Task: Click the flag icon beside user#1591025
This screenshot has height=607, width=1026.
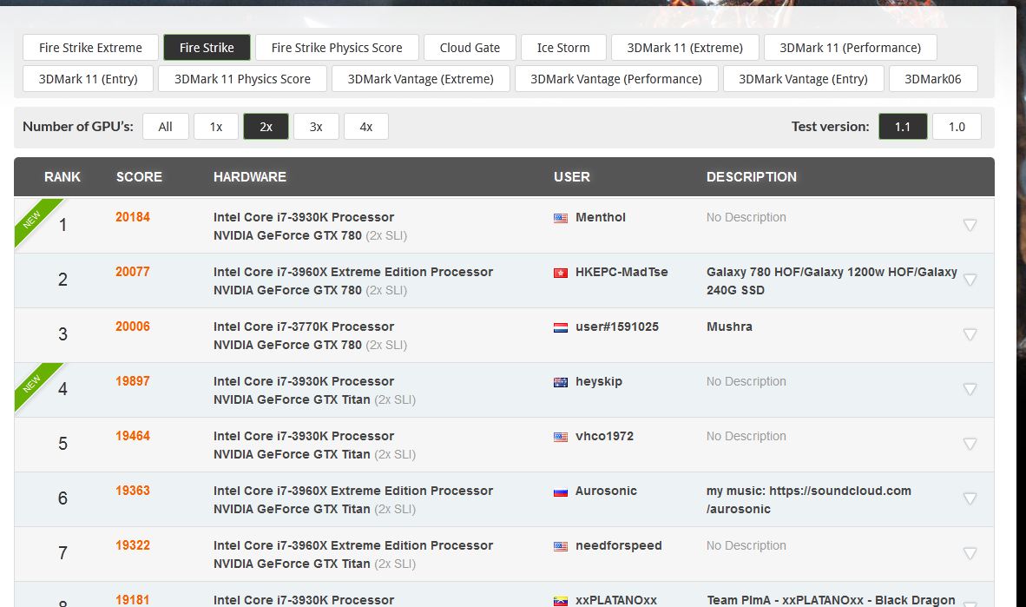Action: tap(561, 327)
